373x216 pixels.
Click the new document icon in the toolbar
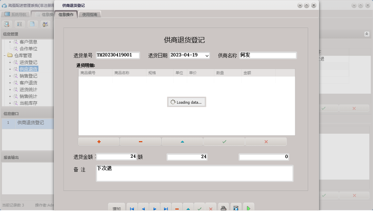(x=32, y=24)
